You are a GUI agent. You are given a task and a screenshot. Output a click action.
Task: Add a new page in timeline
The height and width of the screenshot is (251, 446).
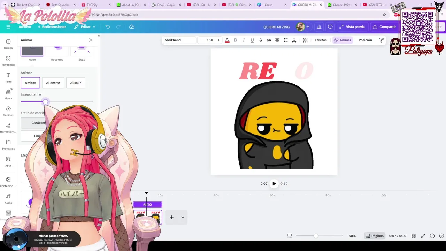[x=171, y=217]
